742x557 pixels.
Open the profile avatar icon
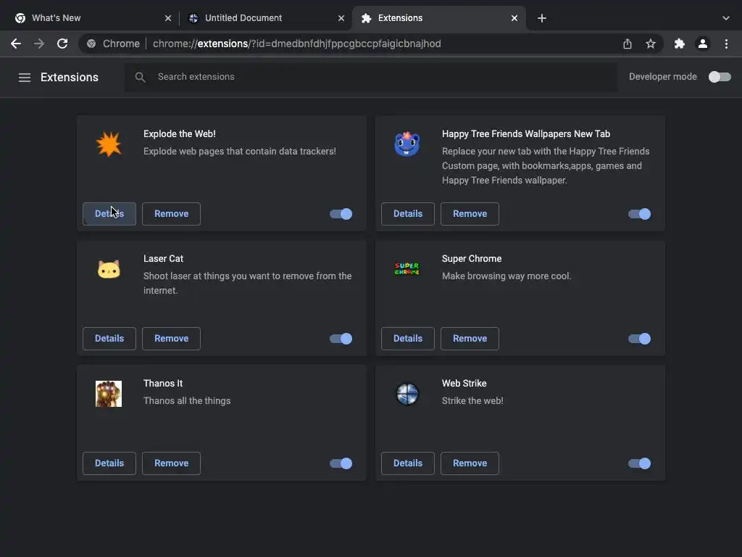pos(703,44)
